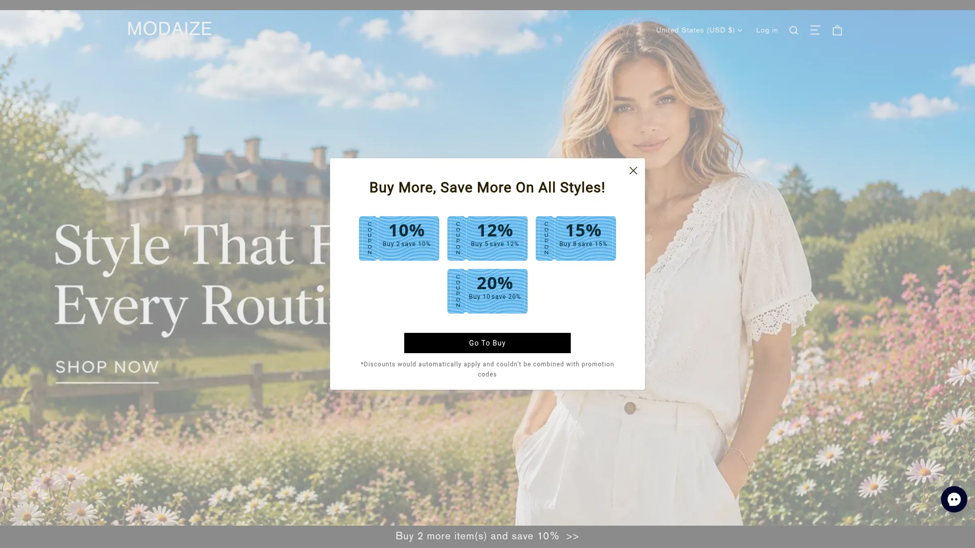Screen dimensions: 975x548
Task: Click the Go To Buy button
Action: tap(487, 343)
